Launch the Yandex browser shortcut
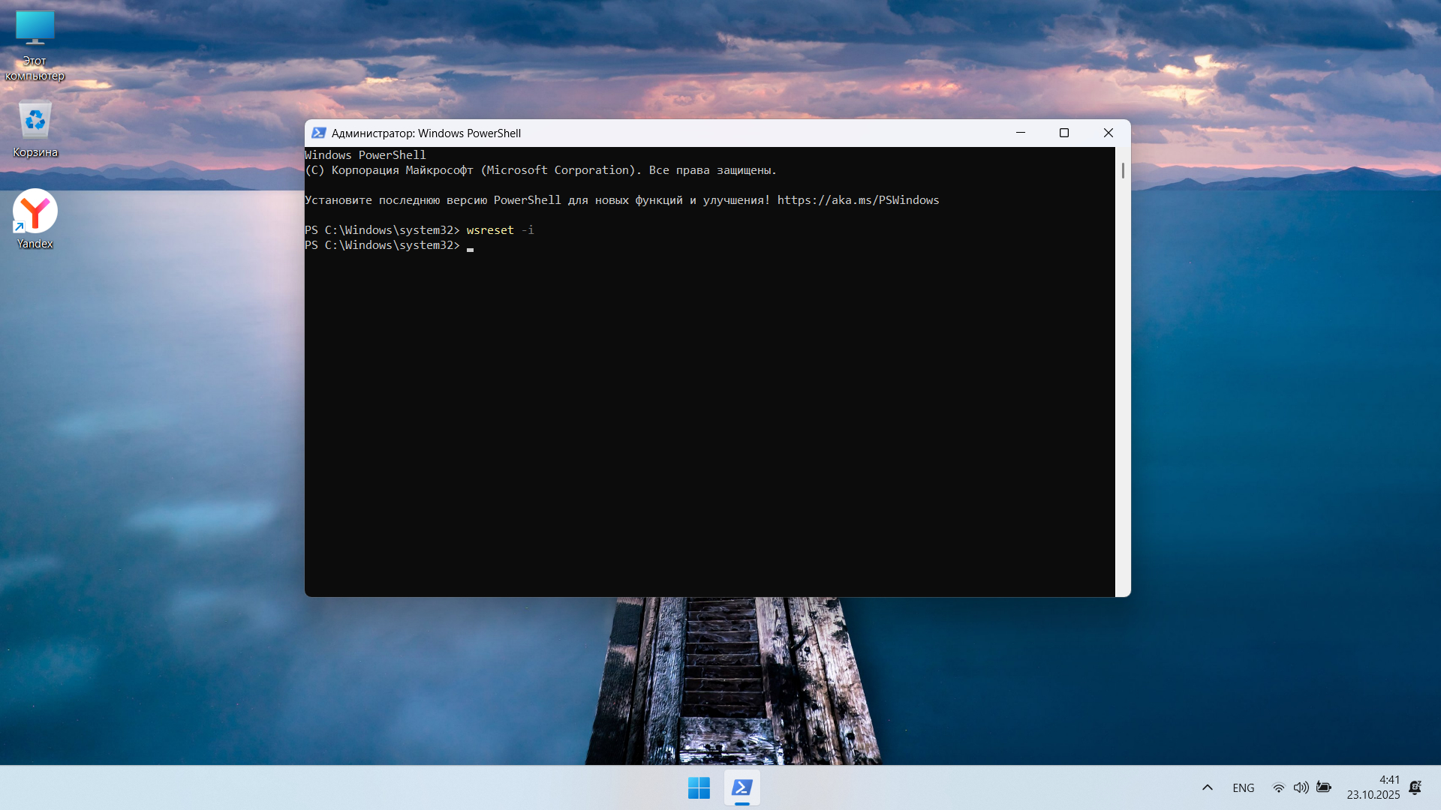 pyautogui.click(x=35, y=212)
